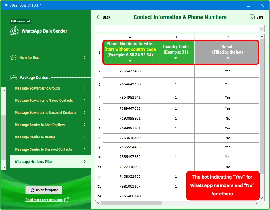Click the external link icon beside v-user.com
The height and width of the screenshot is (210, 270).
point(67,200)
